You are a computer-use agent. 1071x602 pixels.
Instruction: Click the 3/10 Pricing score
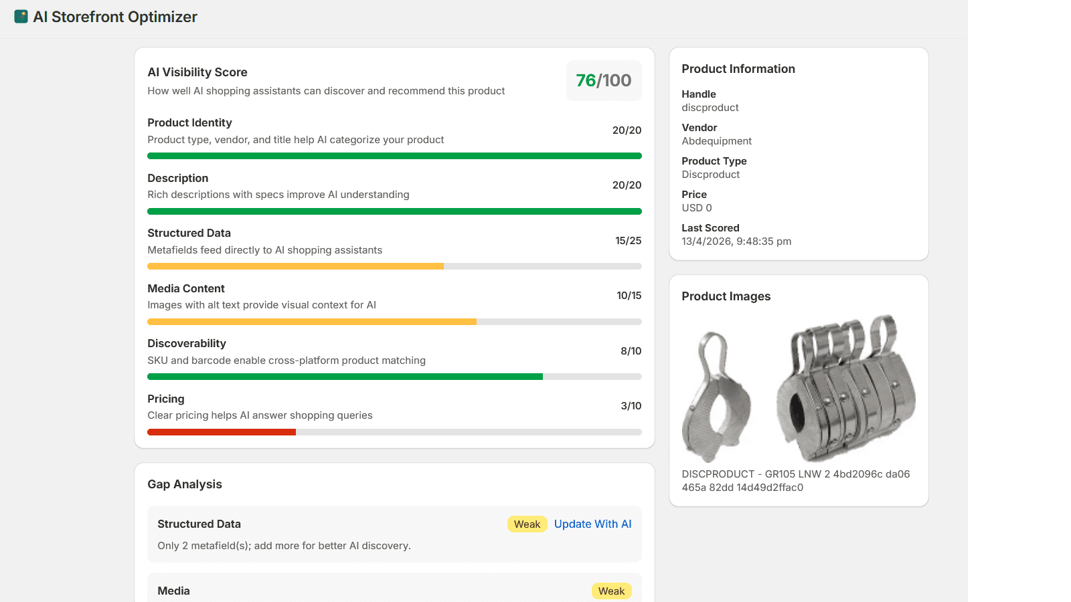[x=631, y=406]
